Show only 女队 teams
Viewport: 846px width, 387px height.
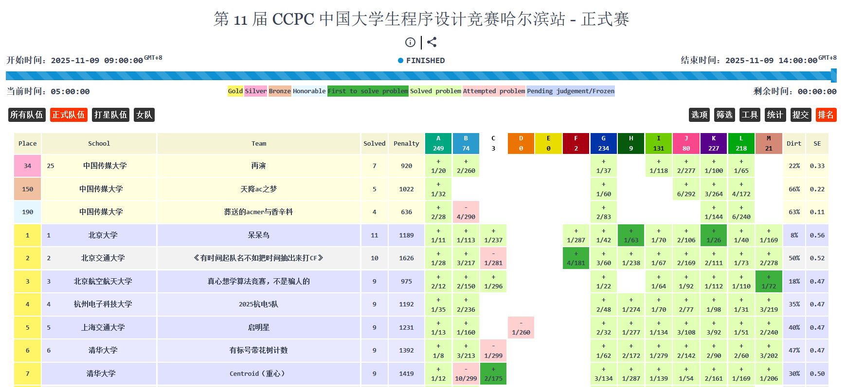coord(144,115)
